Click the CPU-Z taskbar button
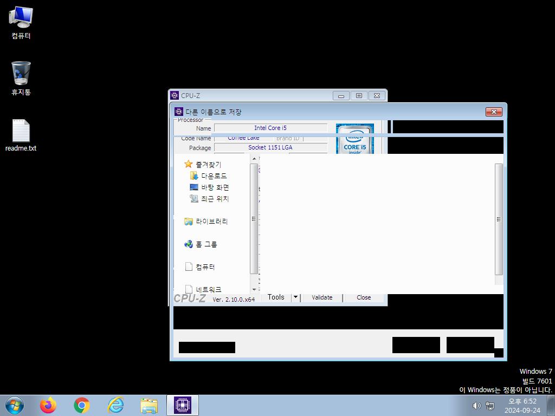 (x=183, y=405)
